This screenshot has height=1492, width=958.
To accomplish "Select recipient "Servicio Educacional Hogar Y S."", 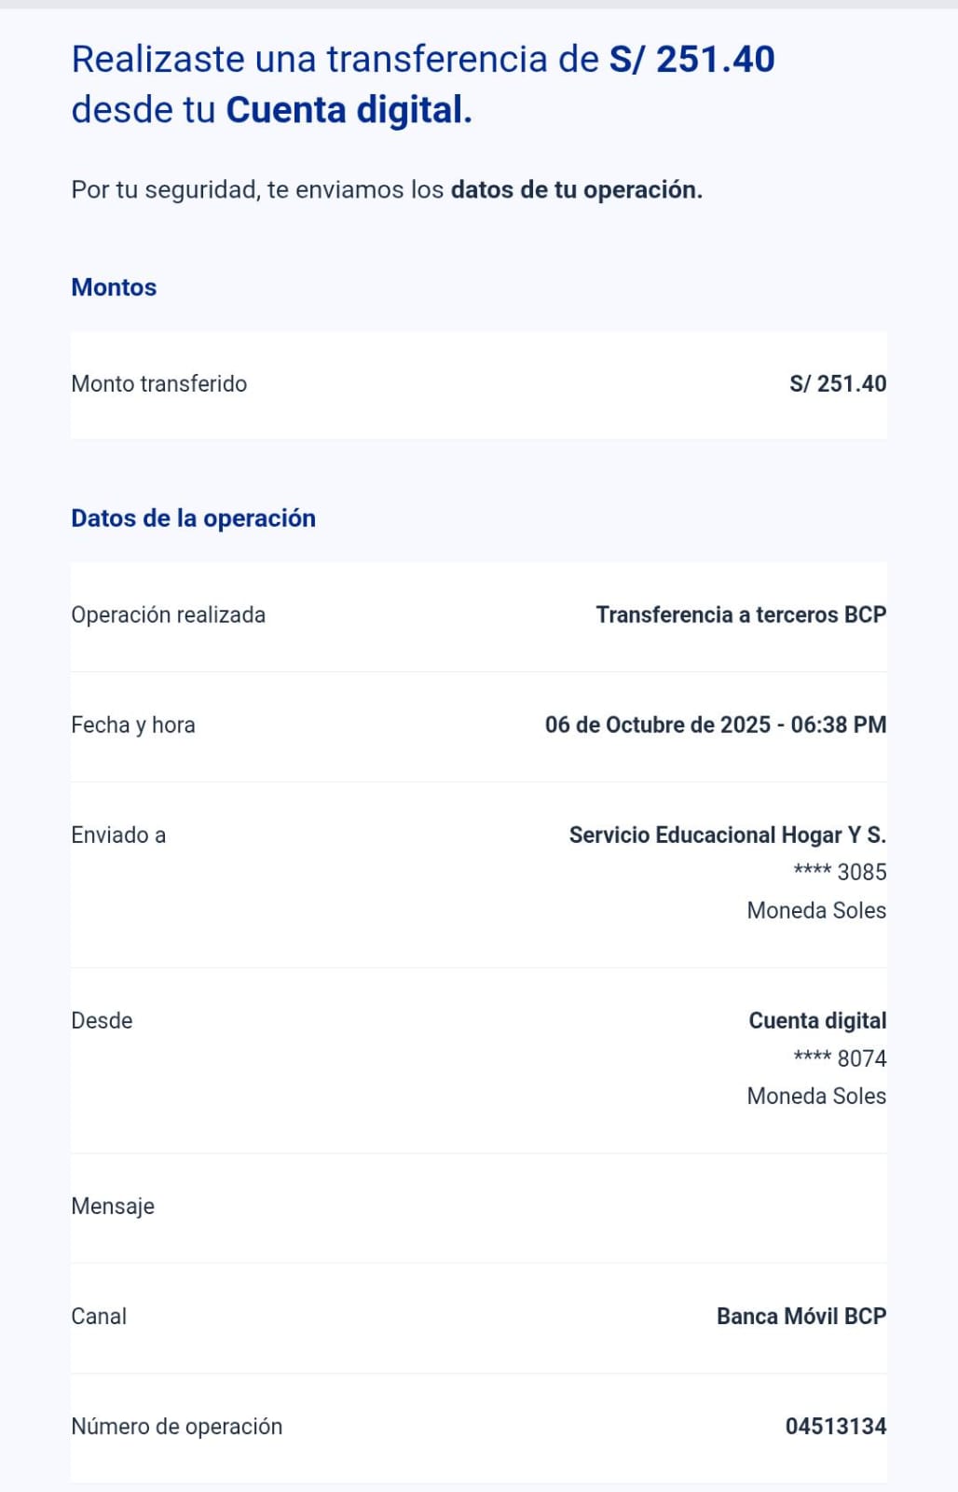I will (x=727, y=836).
